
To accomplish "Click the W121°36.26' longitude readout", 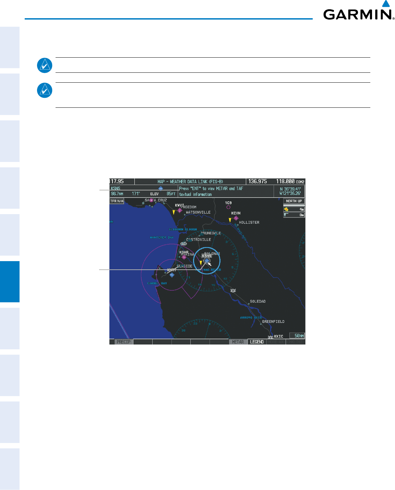I will pos(290,194).
